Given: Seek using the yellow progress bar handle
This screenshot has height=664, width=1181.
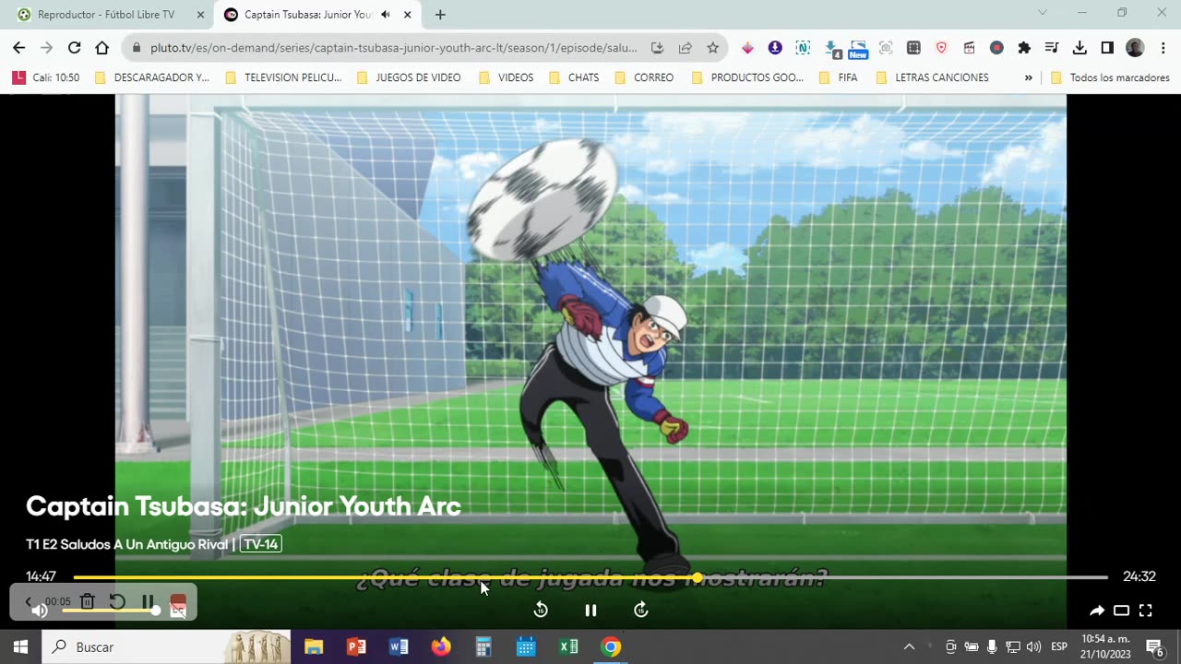Looking at the screenshot, I should [697, 577].
